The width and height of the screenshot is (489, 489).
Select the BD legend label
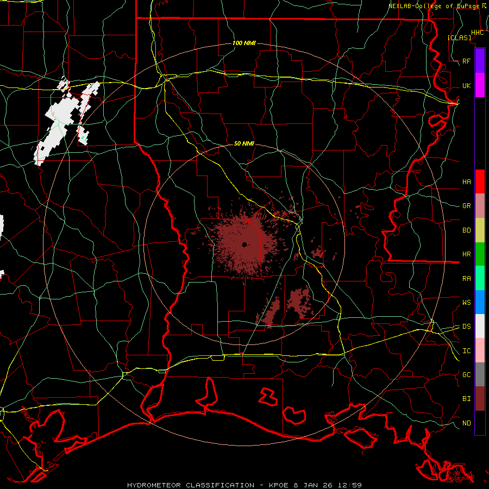(466, 230)
